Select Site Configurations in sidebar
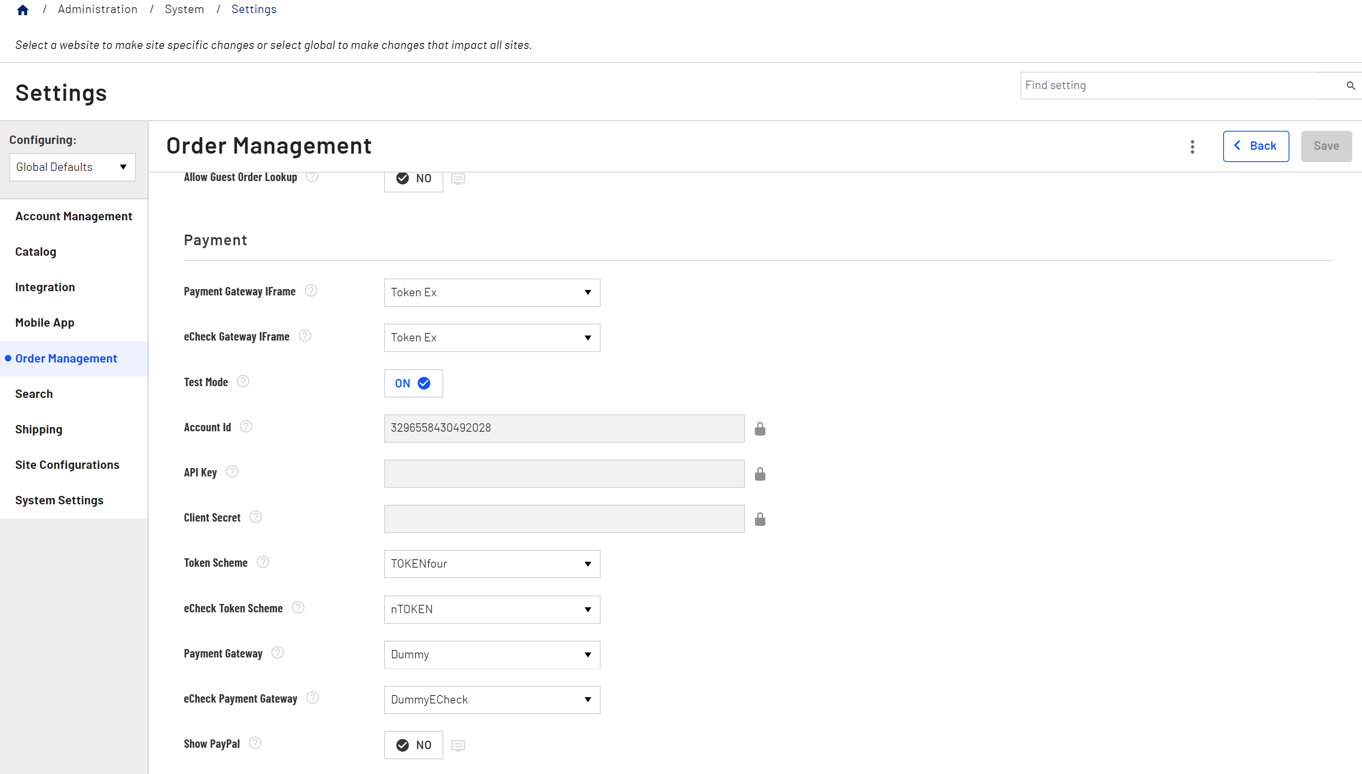This screenshot has width=1362, height=774. point(74,465)
